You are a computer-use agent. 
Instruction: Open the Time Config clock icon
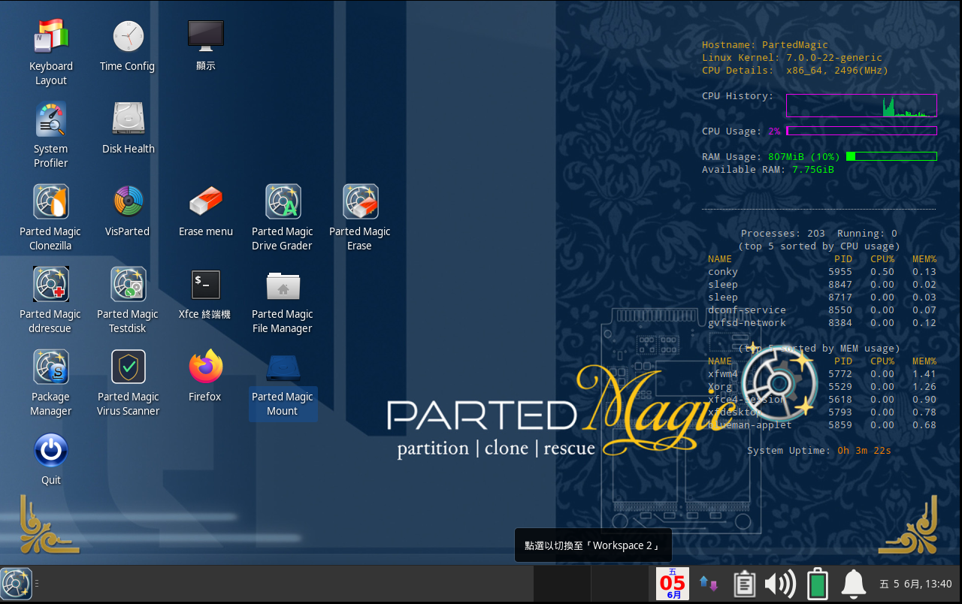click(x=129, y=36)
